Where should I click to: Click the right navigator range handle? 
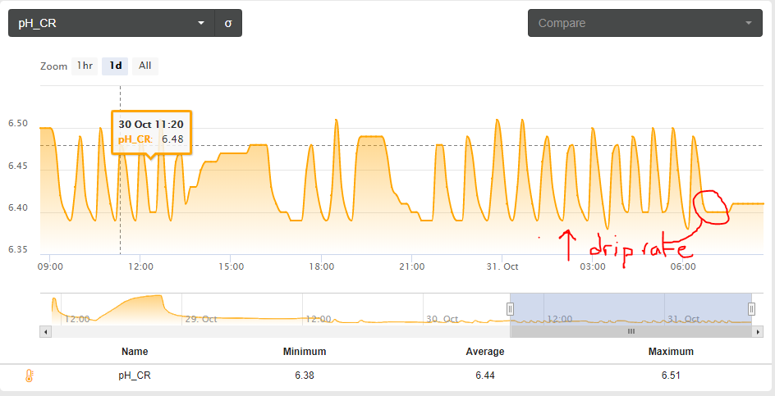coord(751,309)
